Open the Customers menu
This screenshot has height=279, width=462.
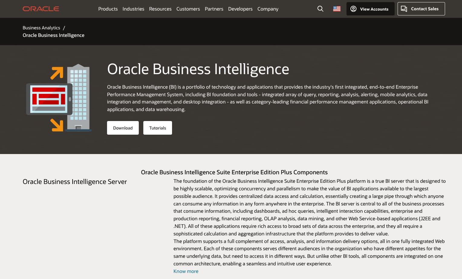coord(188,9)
